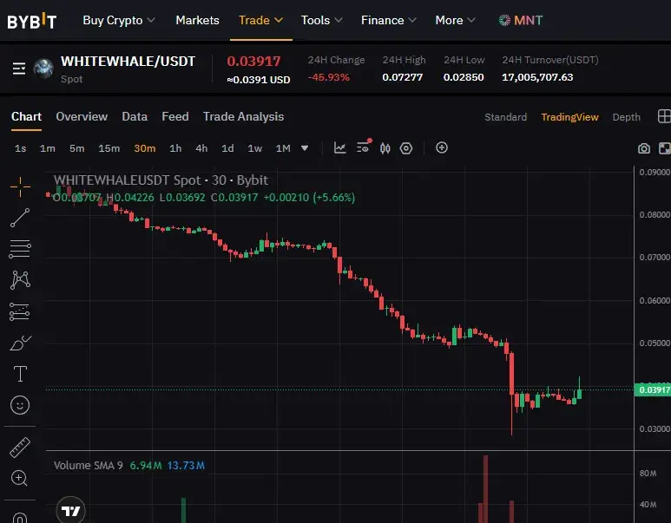Open the Trade Analysis tab
Image resolution: width=671 pixels, height=523 pixels.
coord(243,116)
